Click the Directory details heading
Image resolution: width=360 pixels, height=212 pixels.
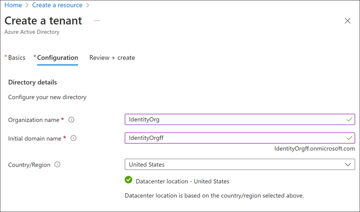coord(32,82)
